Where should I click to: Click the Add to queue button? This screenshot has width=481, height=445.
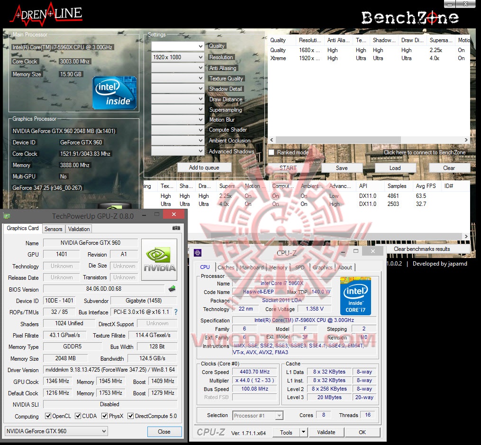pyautogui.click(x=204, y=168)
